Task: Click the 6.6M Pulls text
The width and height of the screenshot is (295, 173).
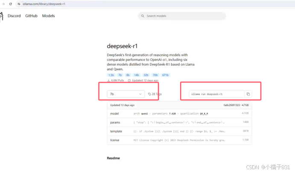Action: [x=117, y=81]
